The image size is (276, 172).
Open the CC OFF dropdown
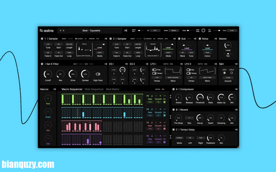pyautogui.click(x=155, y=31)
